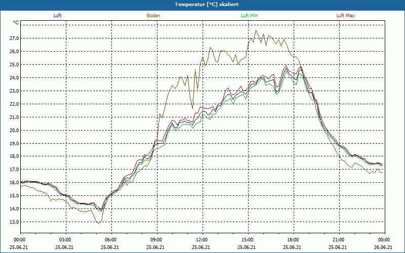Click the 26,0 y-axis value
The width and height of the screenshot is (405, 253).
pyautogui.click(x=14, y=52)
